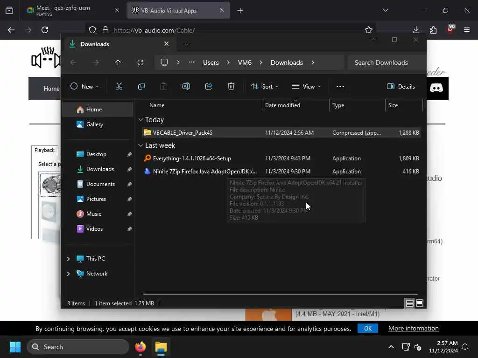Viewport: 478px width, 358px height.
Task: Close the VB-Audio Virtual Apps tab
Action: [x=222, y=10]
